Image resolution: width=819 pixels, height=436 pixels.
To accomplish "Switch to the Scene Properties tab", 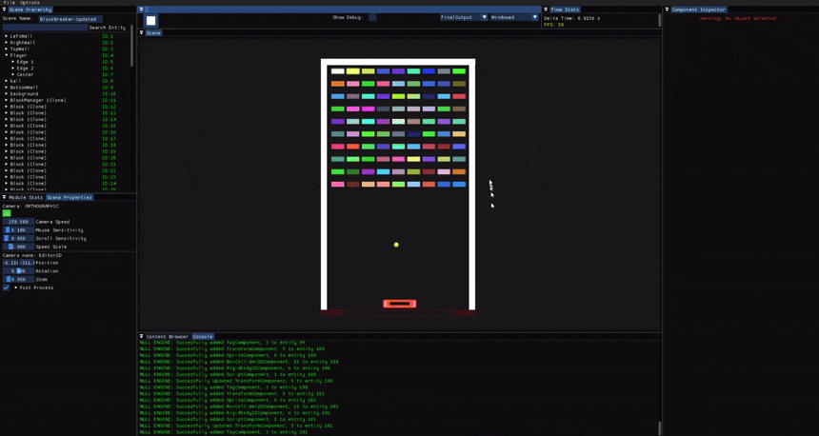I will pos(70,197).
